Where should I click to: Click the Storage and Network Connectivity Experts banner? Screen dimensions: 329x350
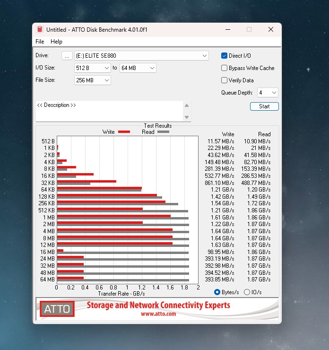click(x=158, y=305)
